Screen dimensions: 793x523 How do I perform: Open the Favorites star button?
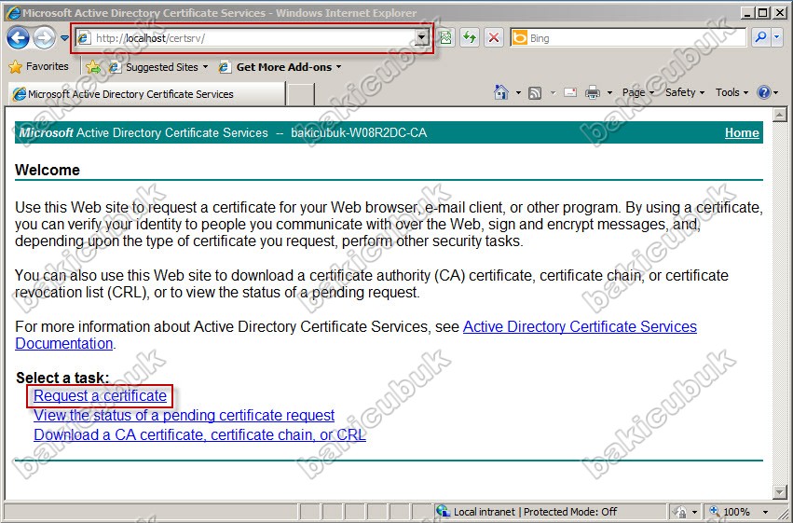click(39, 66)
